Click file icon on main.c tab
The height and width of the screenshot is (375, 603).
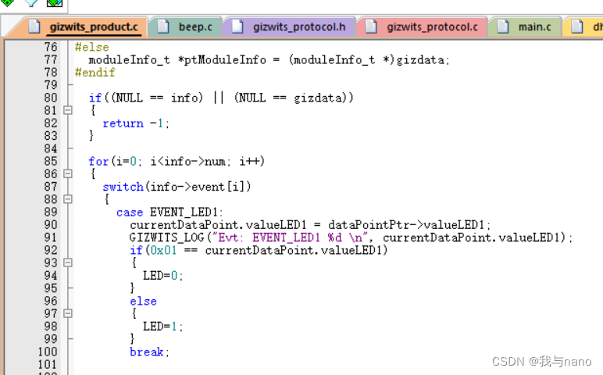coord(502,27)
